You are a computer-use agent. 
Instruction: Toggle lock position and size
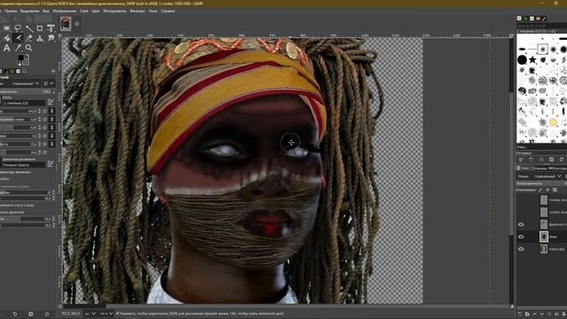point(548,190)
